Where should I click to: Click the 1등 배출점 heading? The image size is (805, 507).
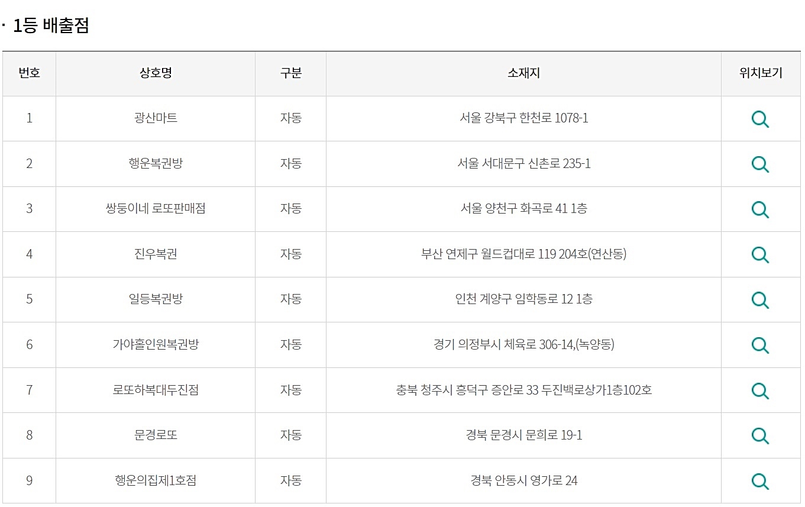[51, 26]
